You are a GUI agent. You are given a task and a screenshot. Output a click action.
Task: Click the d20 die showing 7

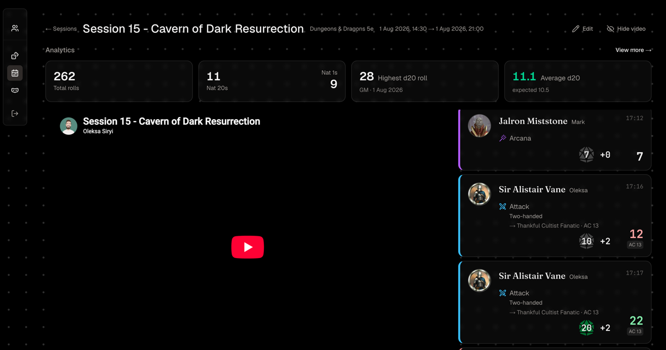point(586,155)
